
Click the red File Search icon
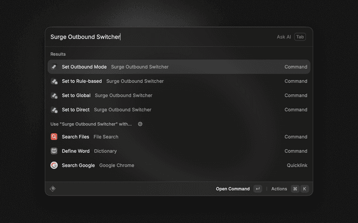54,137
